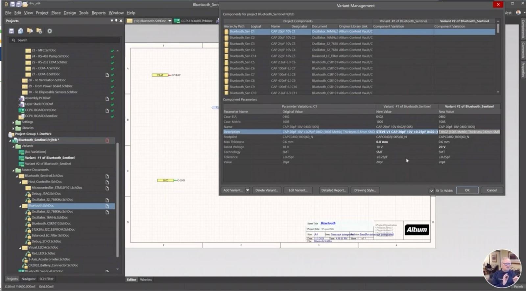Click the C1 component row icon in Variant Management
The height and width of the screenshot is (291, 526).
pyautogui.click(x=226, y=31)
